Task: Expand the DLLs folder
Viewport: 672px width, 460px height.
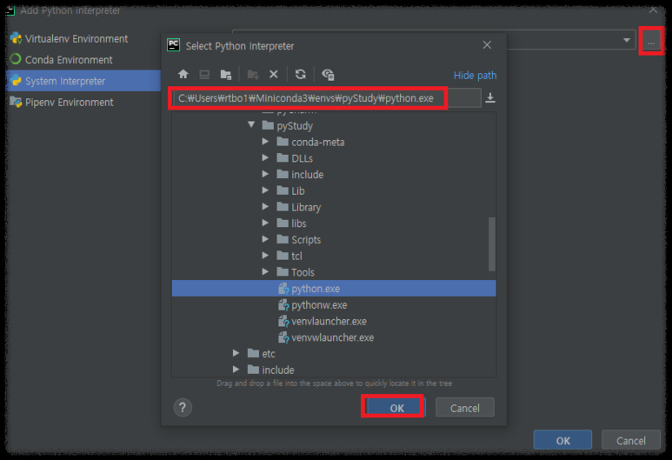Action: [265, 157]
